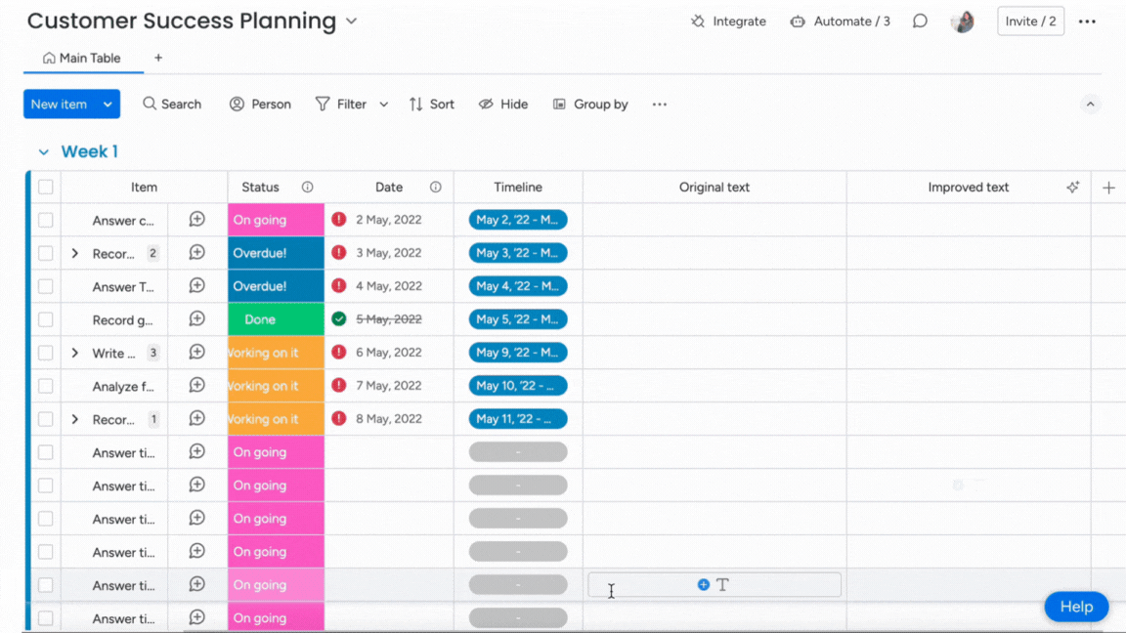Viewport: 1126px width, 633px height.
Task: Open the Automate robot icon
Action: (798, 21)
